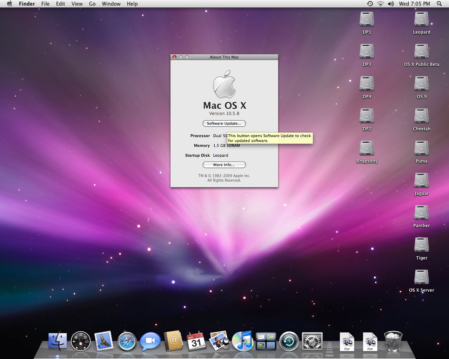Select the OS X Server drive
The image size is (449, 359).
pos(422,278)
